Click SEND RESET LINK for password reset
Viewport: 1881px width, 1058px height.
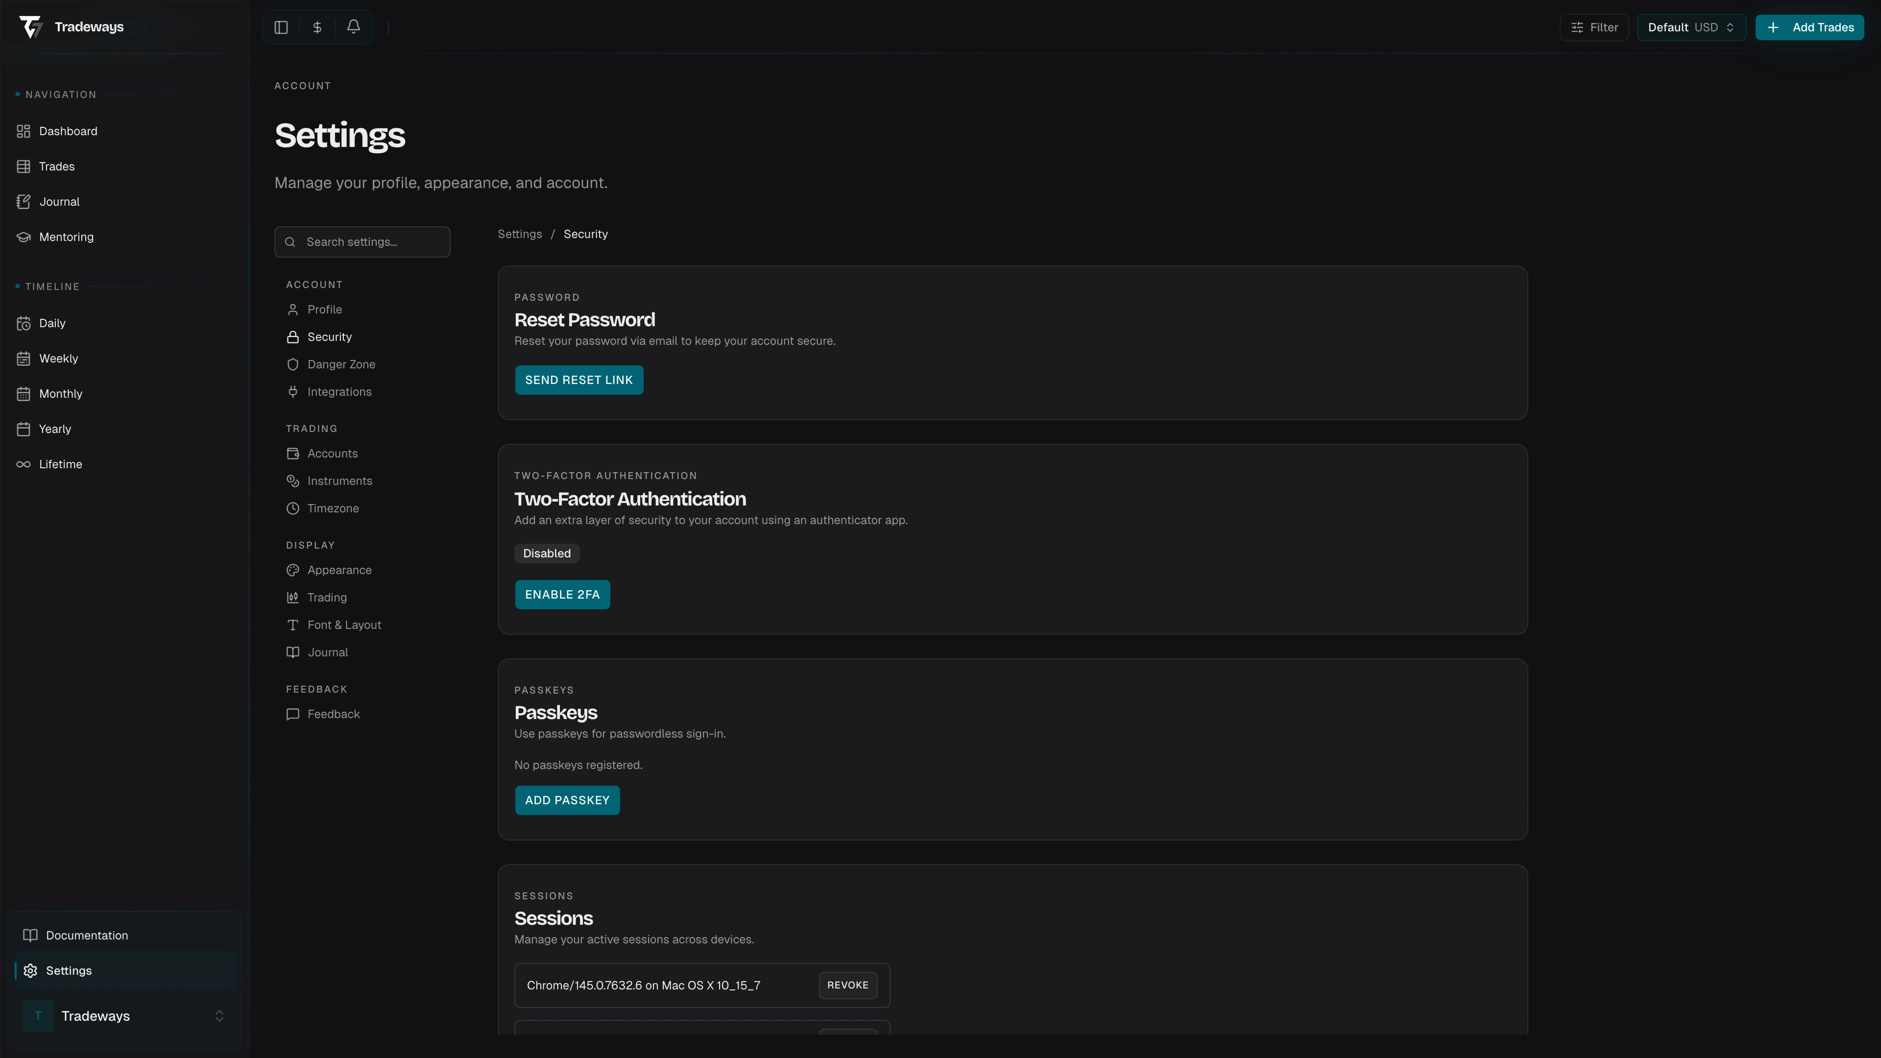click(x=579, y=380)
